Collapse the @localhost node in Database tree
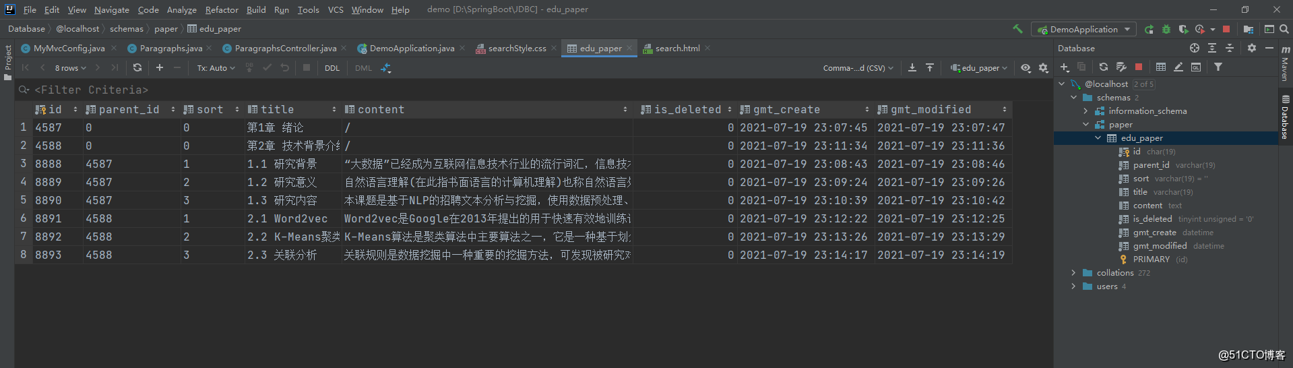This screenshot has height=368, width=1293. [1062, 84]
